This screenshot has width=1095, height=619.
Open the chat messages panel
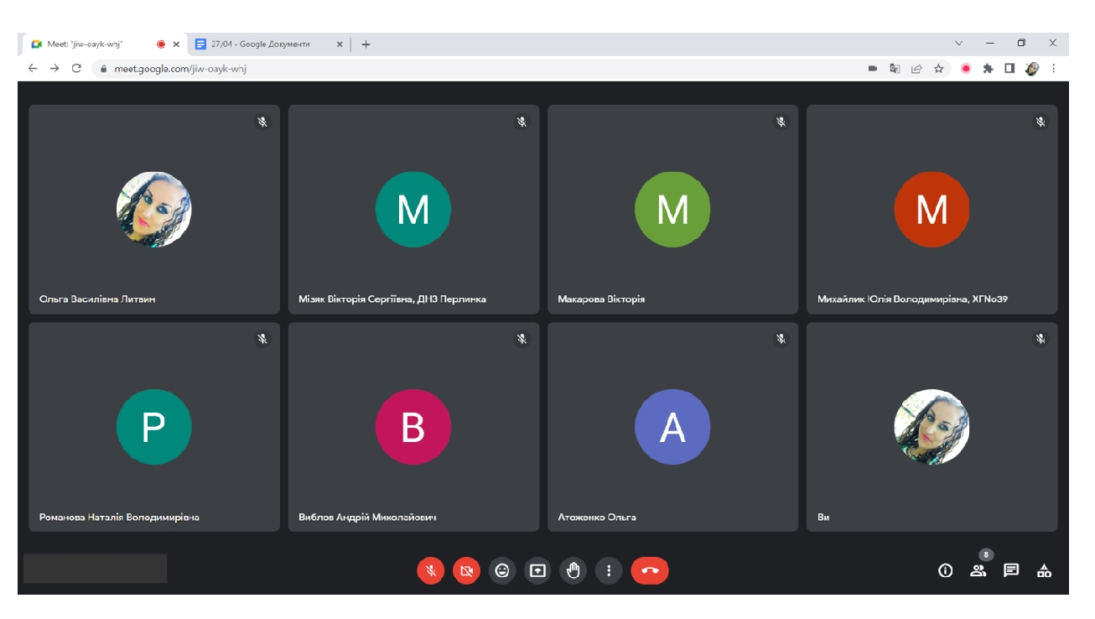pos(1011,571)
